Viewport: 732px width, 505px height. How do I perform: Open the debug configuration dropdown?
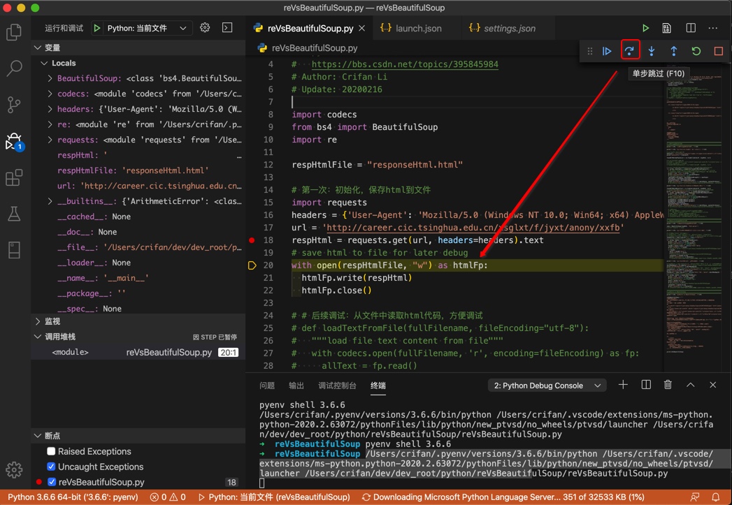pyautogui.click(x=147, y=28)
